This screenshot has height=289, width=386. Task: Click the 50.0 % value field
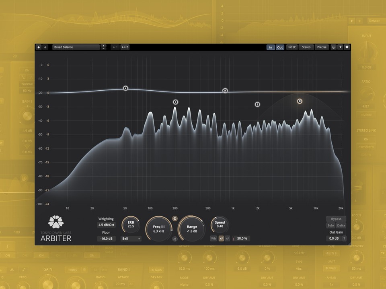tap(242, 238)
